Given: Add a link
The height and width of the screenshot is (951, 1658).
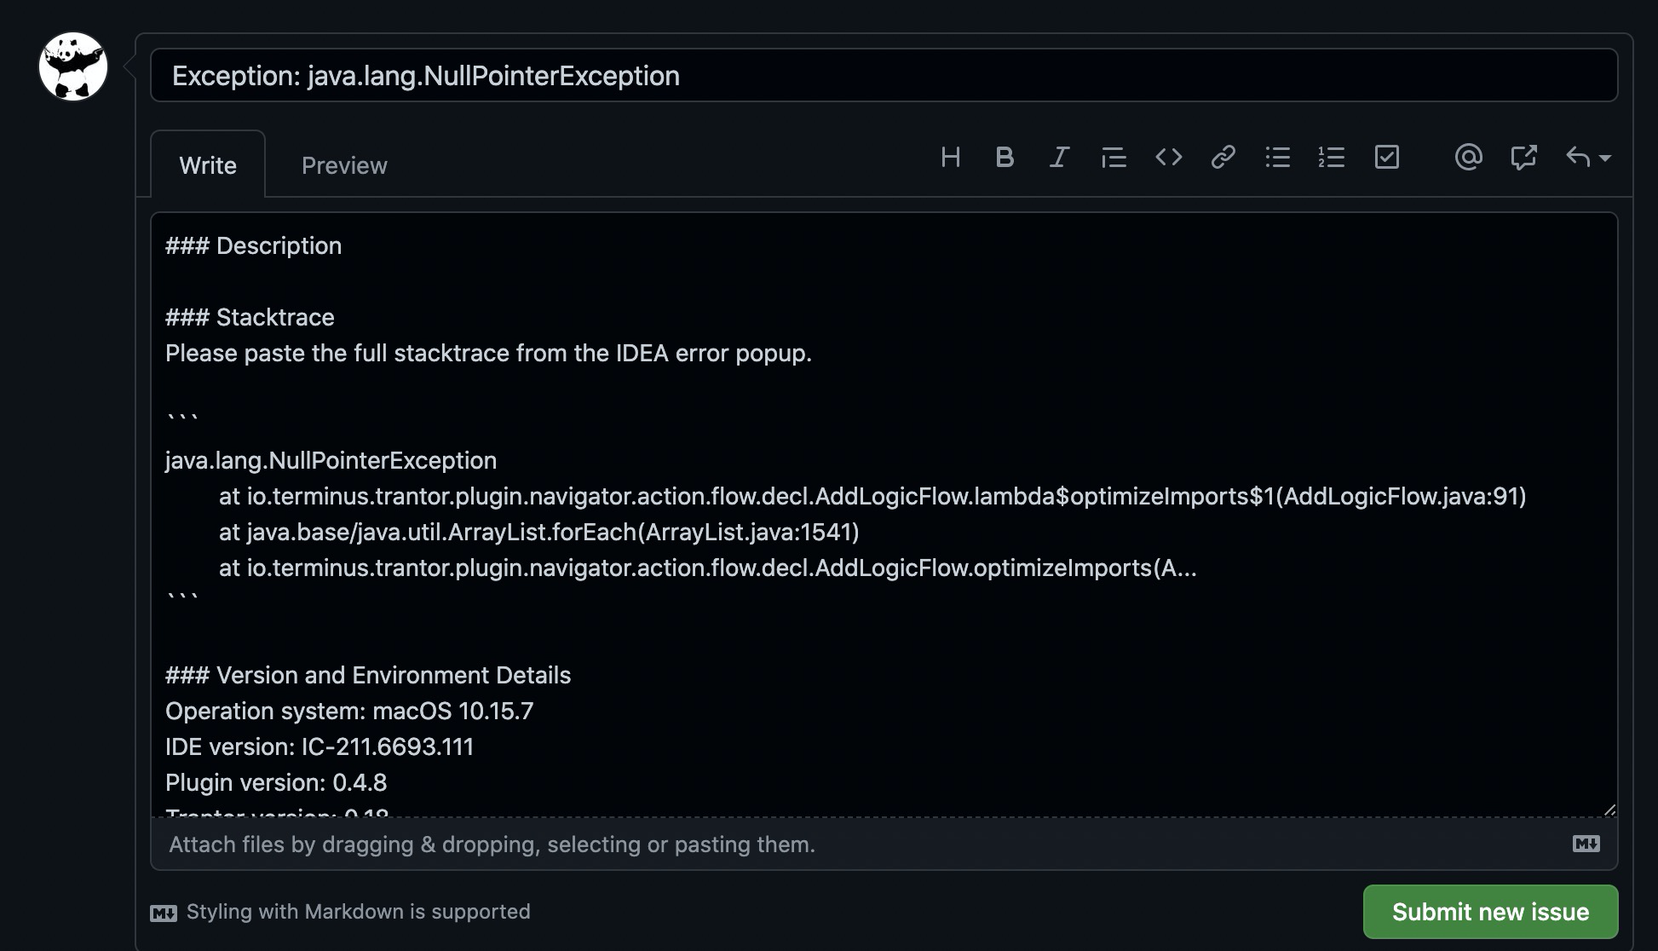Looking at the screenshot, I should [1223, 157].
